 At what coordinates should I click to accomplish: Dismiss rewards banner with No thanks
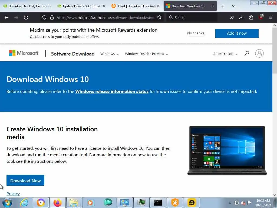click(x=196, y=33)
